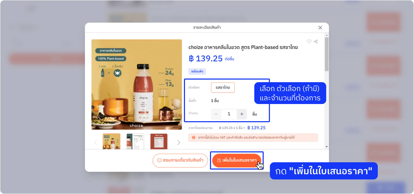414x194 pixels.
Task: Click the quantity input field
Action: [229, 114]
